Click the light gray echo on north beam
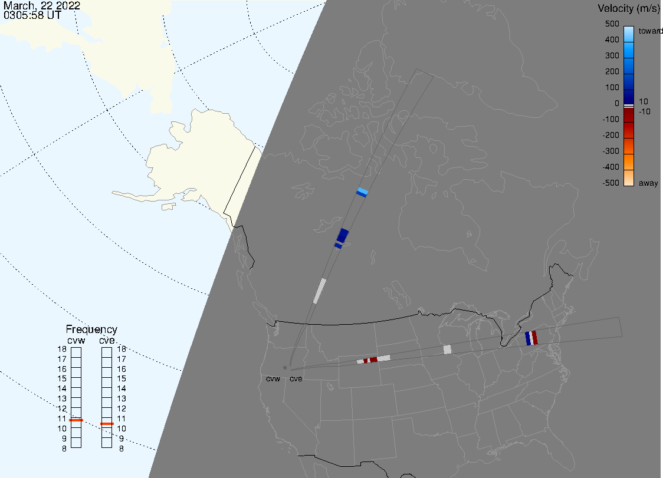The height and width of the screenshot is (478, 663). (x=320, y=291)
